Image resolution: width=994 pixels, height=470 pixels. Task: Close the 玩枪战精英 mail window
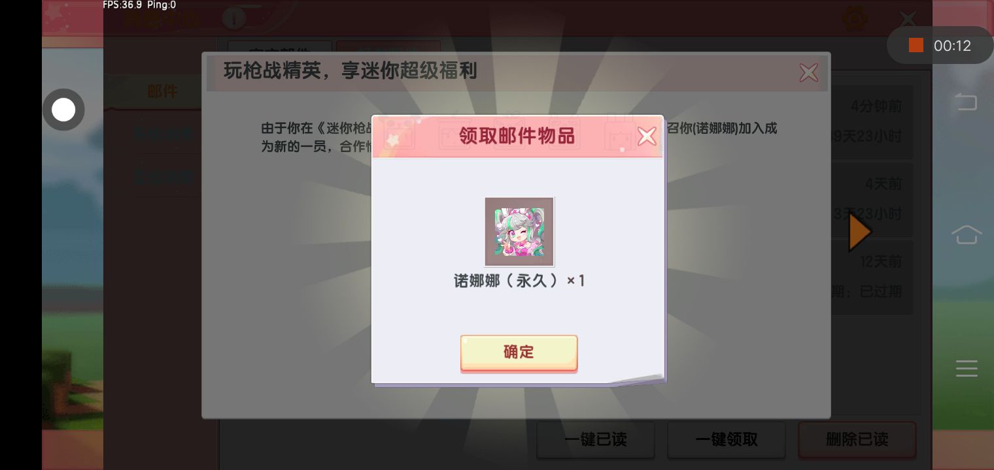pyautogui.click(x=809, y=72)
